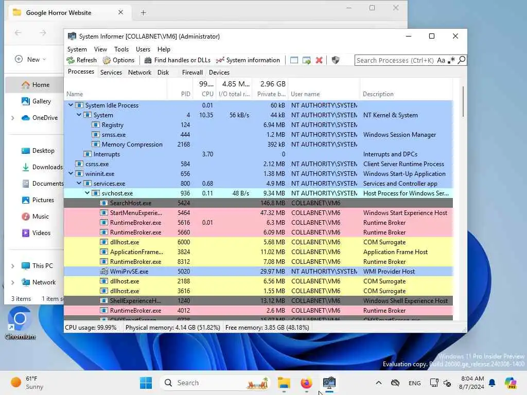Open System information graph window
Screen dimensions: 527x395
pos(248,60)
